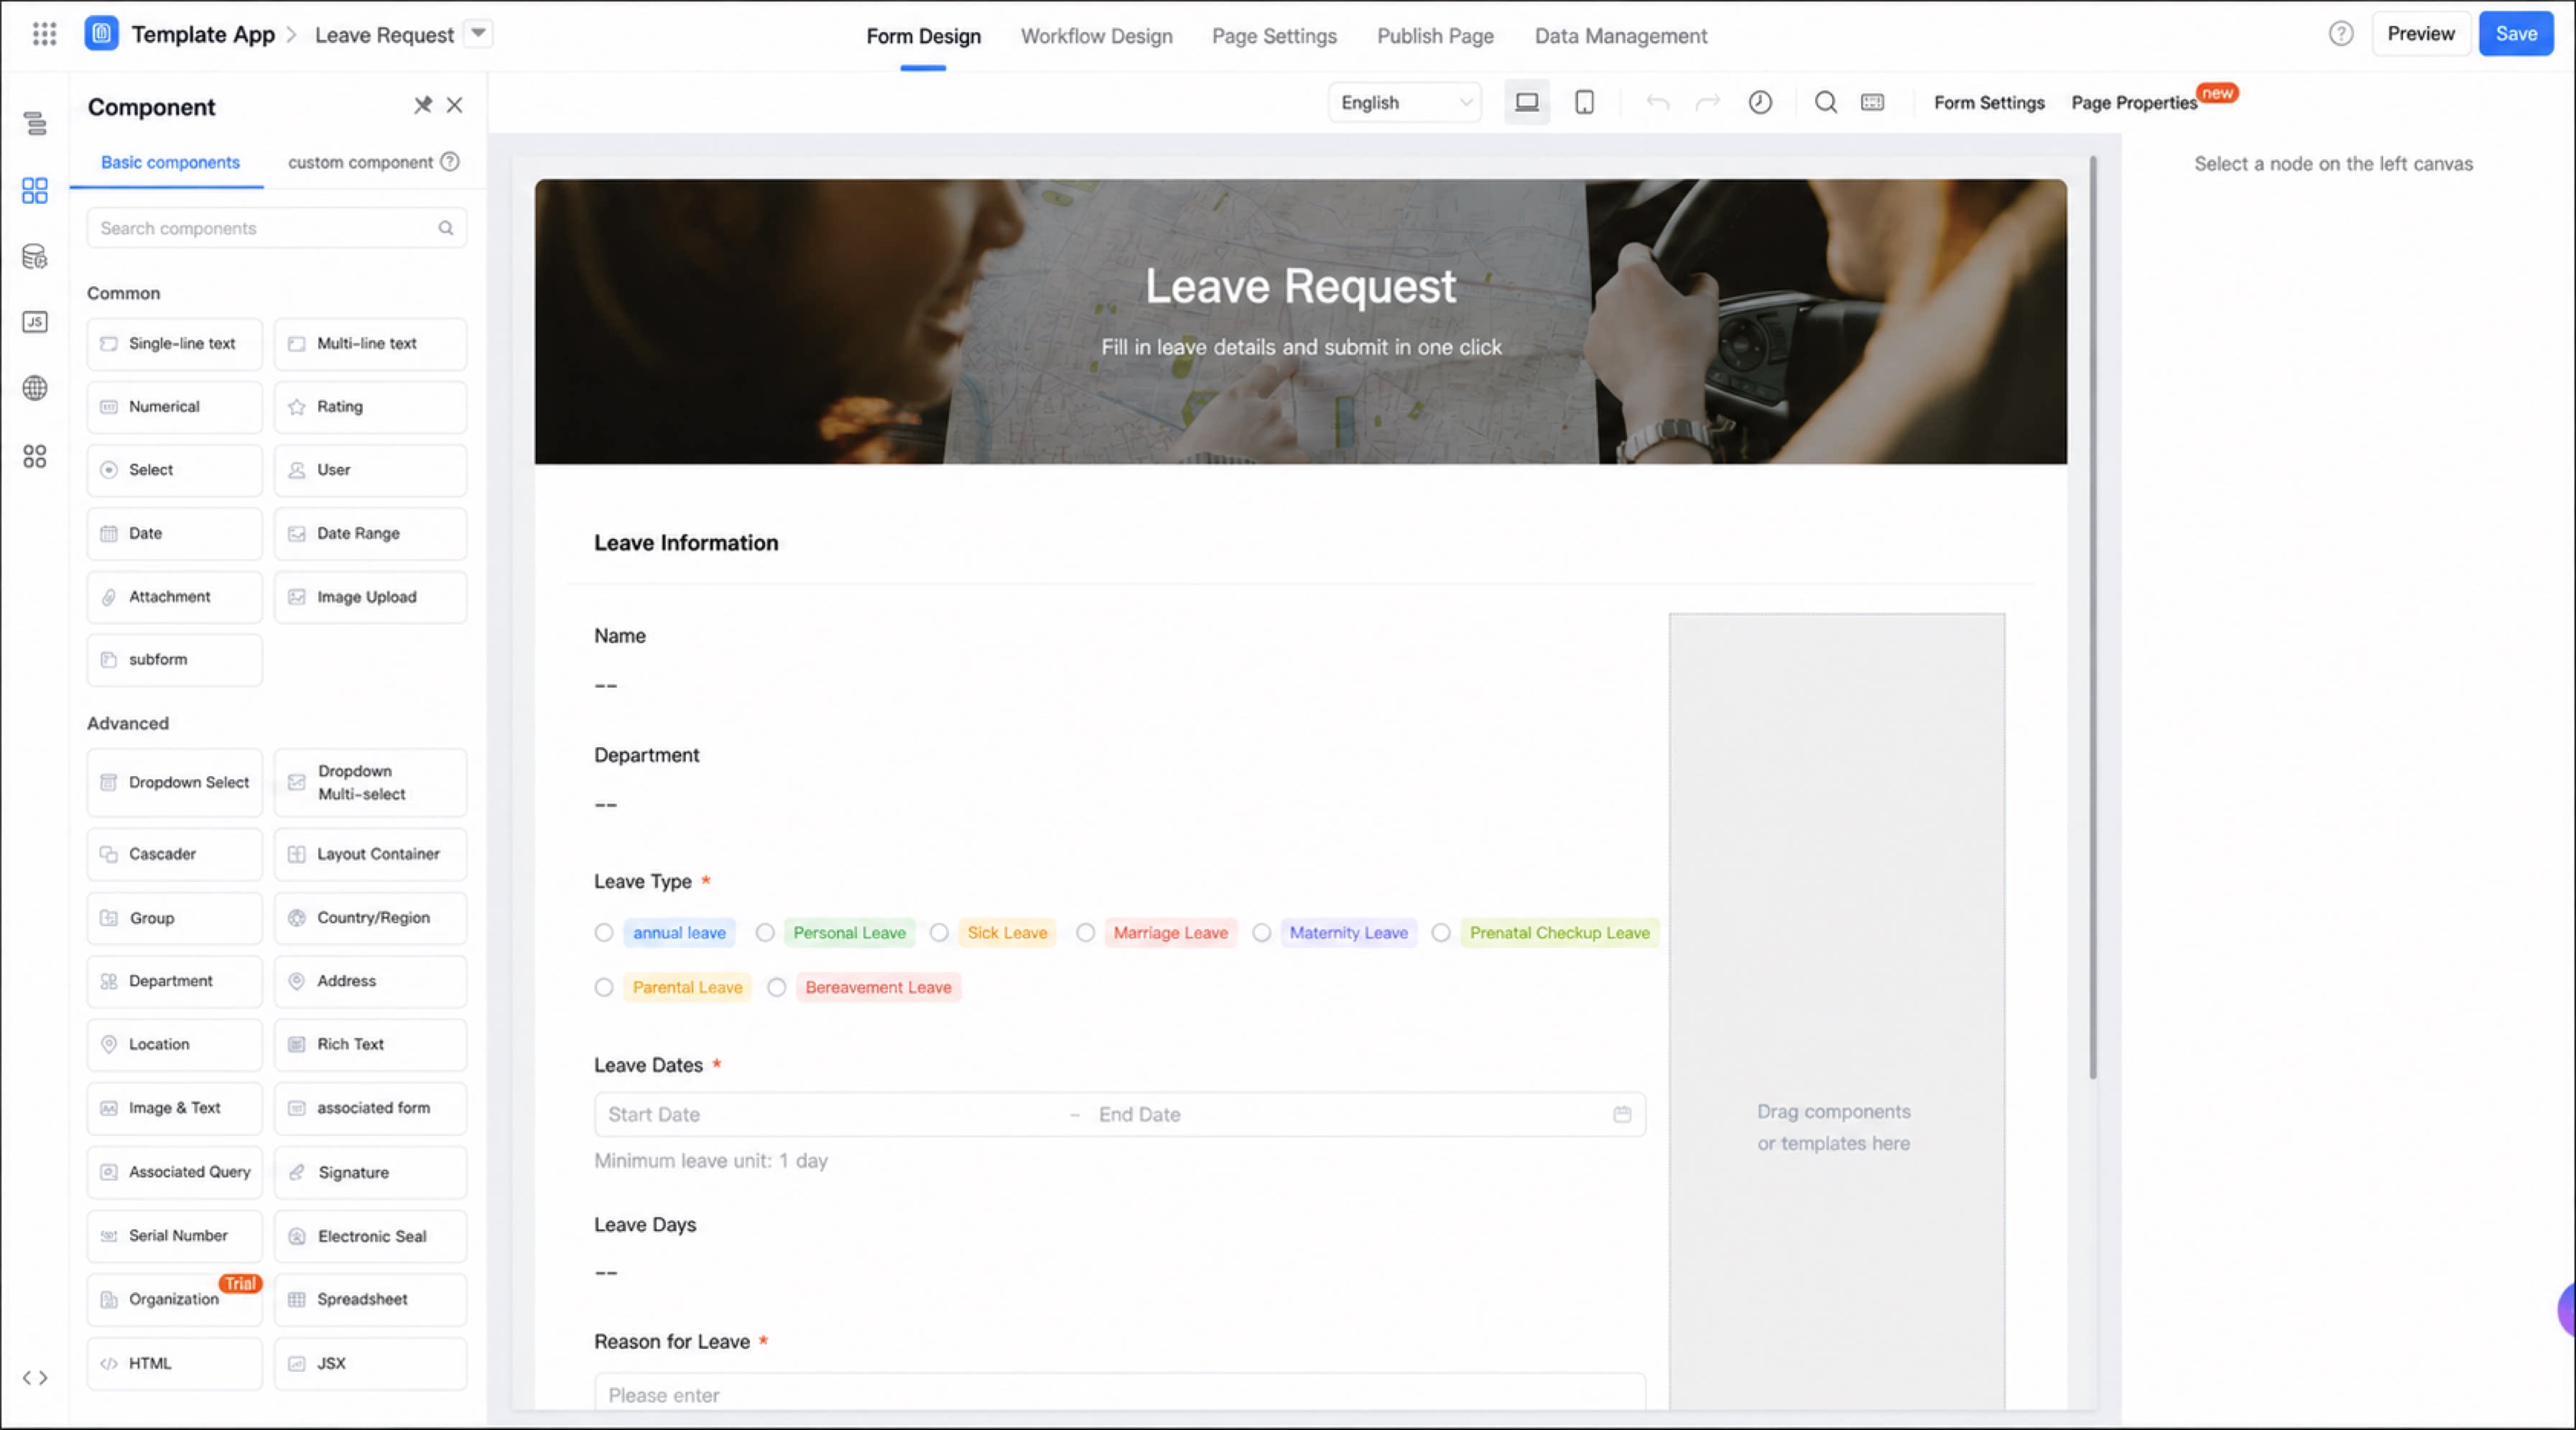This screenshot has height=1430, width=2576.
Task: Select the annual leave radio button
Action: point(604,933)
